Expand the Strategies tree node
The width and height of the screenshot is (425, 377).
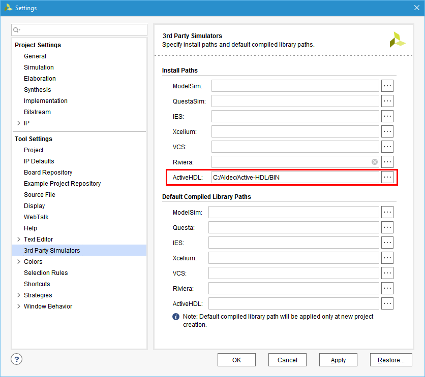pyautogui.click(x=19, y=295)
